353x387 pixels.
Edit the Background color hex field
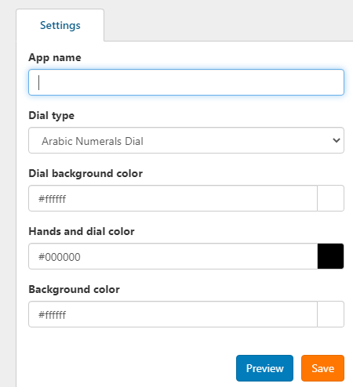[x=173, y=314]
